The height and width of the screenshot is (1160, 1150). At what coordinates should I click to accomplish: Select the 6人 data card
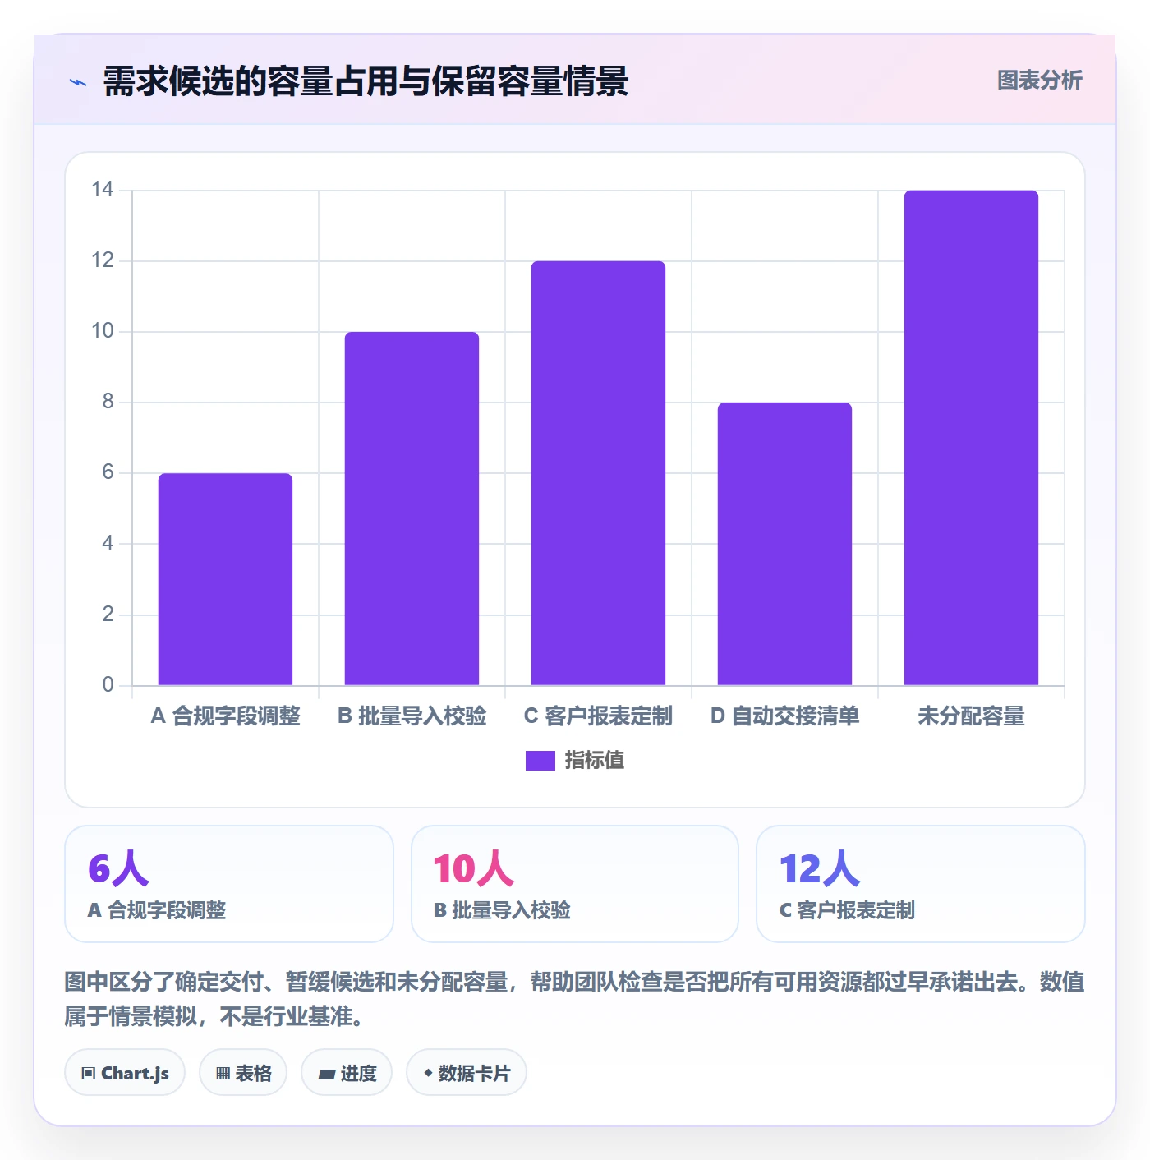pos(229,884)
